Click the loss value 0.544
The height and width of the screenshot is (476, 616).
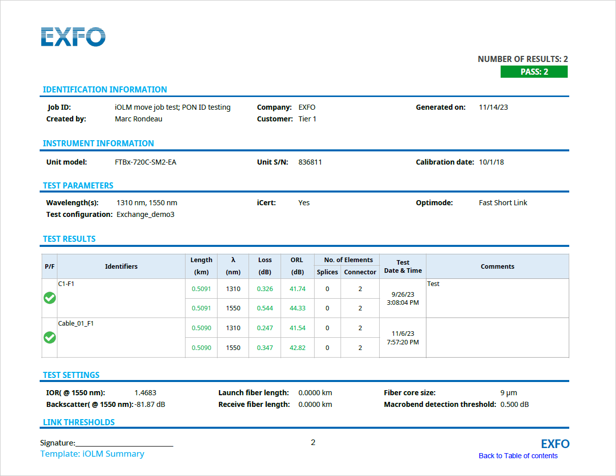tap(265, 308)
